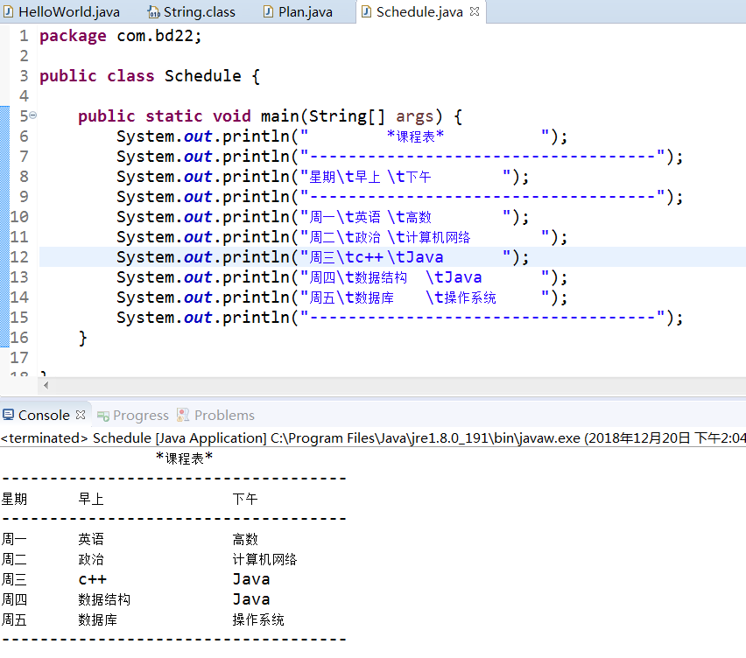Viewport: 746px width, 658px height.
Task: Click the Console view icon
Action: 8,415
